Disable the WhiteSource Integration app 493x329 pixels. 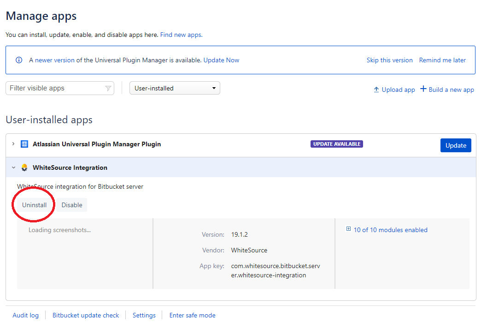point(72,205)
